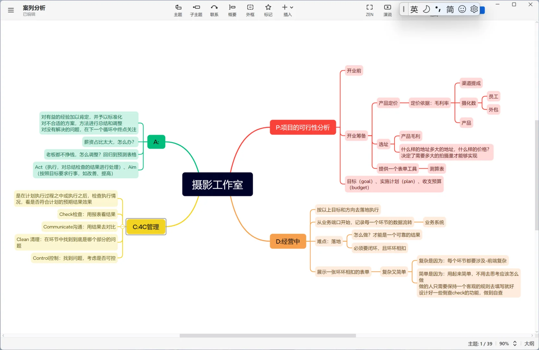This screenshot has height=350, width=539.
Task: Maximize the XMind window
Action: [514, 5]
